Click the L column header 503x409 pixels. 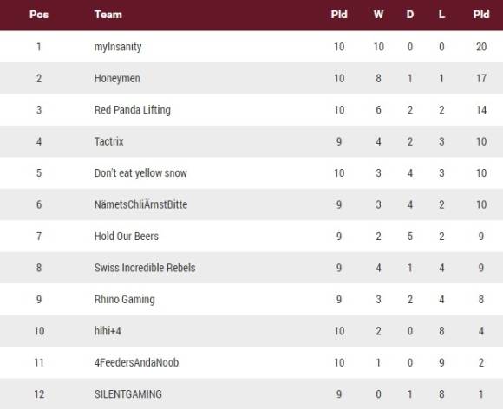tap(441, 15)
